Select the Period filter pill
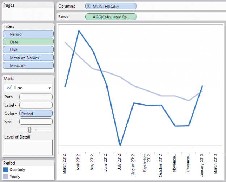This screenshot has width=226, height=182. 28,34
